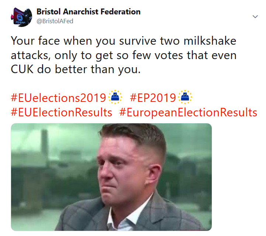Viewport: 266px width, 236px height.
Task: Open the #EP2019 hashtag
Action: tap(153, 98)
